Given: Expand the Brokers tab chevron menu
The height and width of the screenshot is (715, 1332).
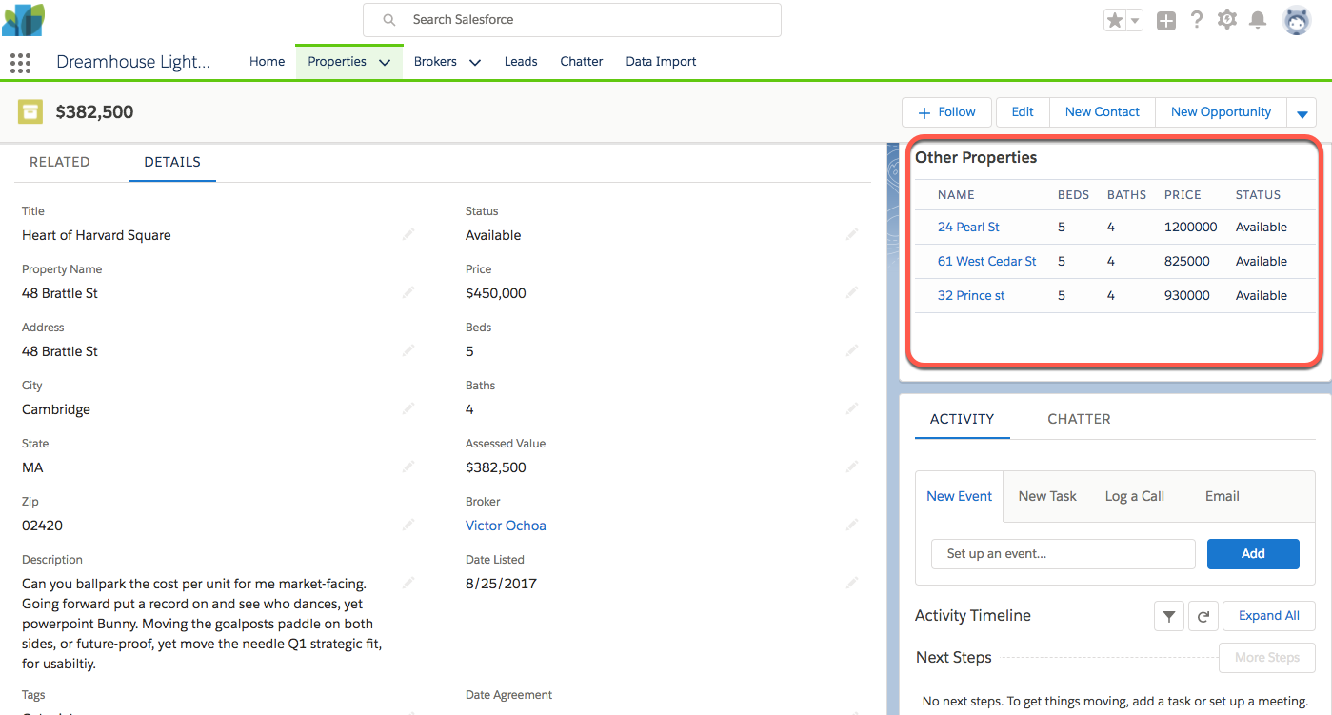Looking at the screenshot, I should click(474, 62).
